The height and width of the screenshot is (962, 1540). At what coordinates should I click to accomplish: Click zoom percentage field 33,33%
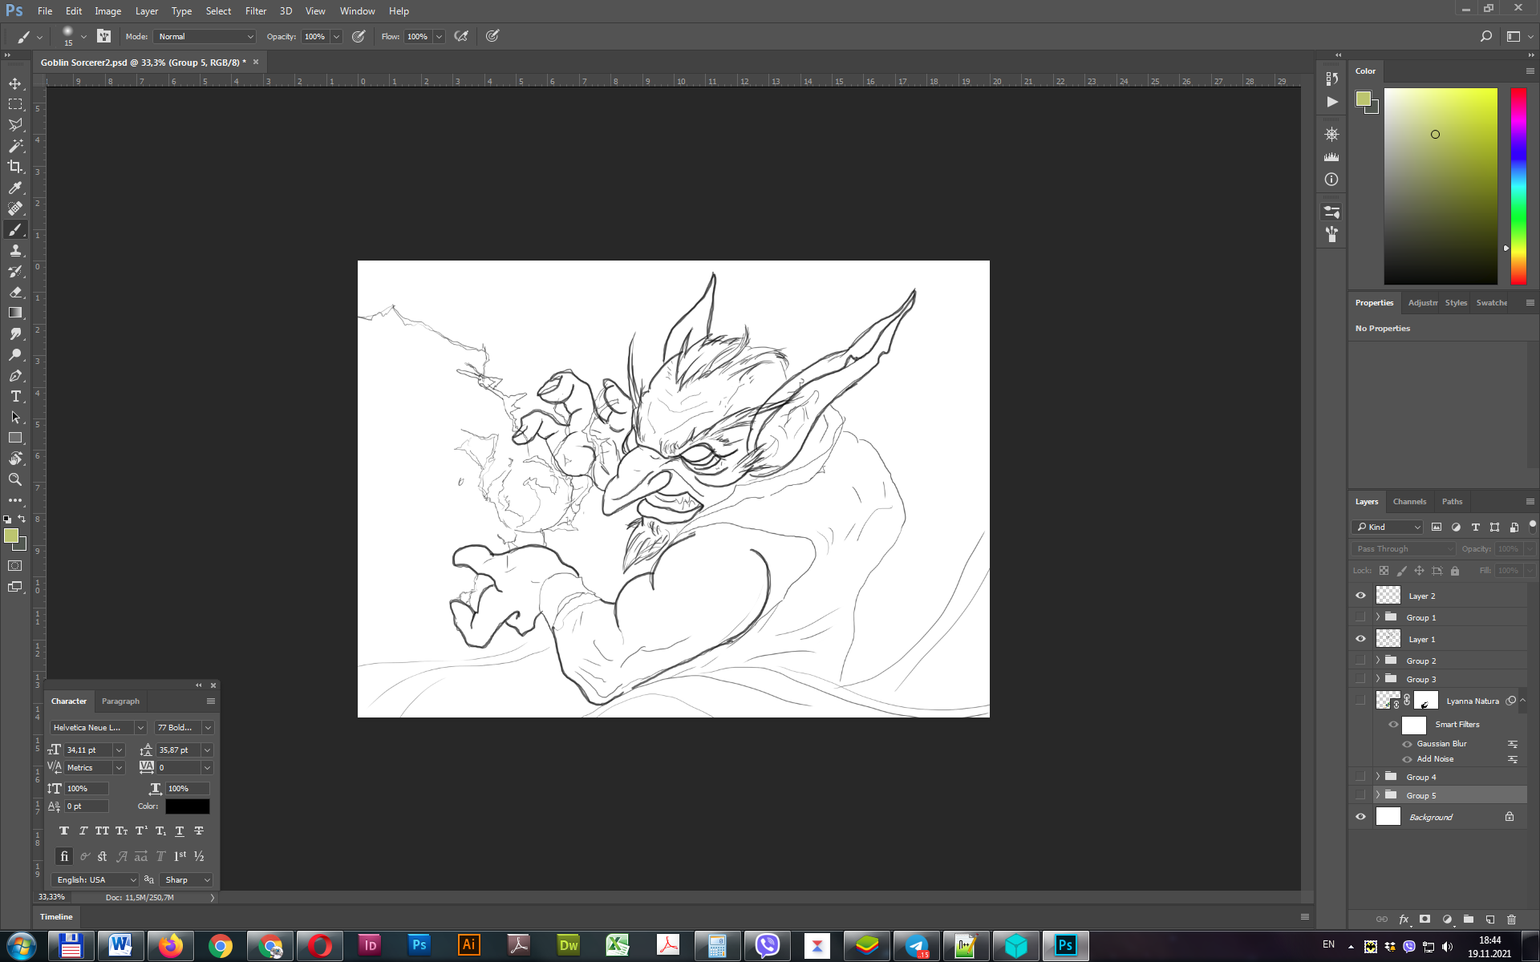[52, 897]
